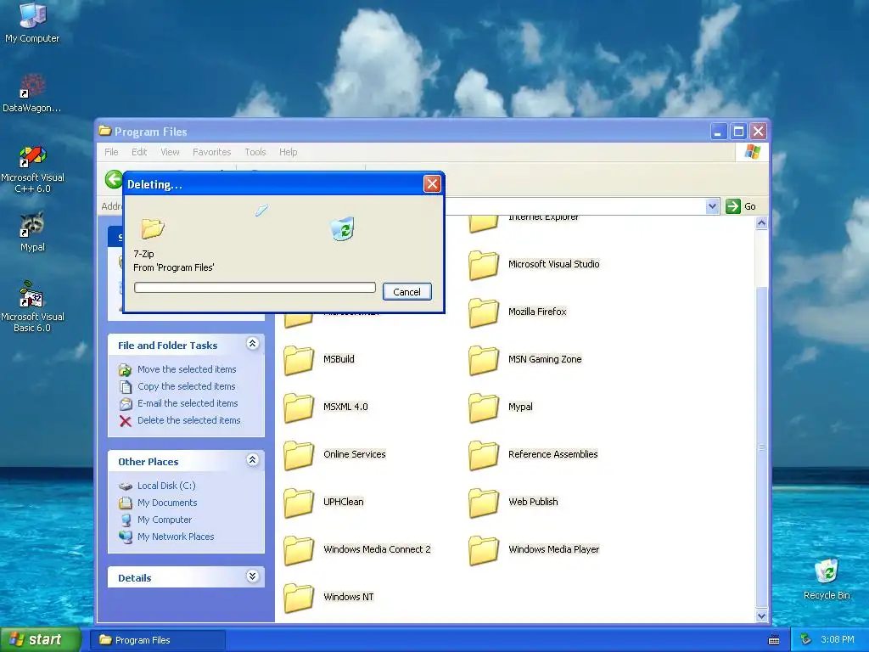This screenshot has width=869, height=652.
Task: Click the Windows flag logo in Explorer
Action: coord(752,152)
